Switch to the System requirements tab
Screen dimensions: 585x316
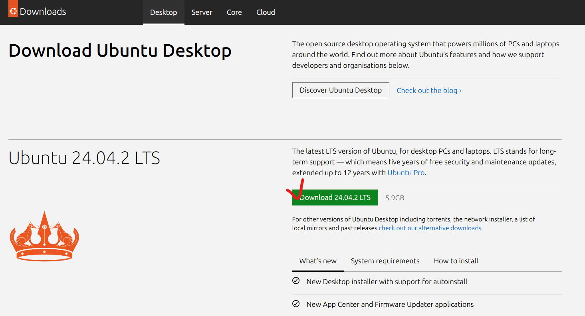(385, 261)
